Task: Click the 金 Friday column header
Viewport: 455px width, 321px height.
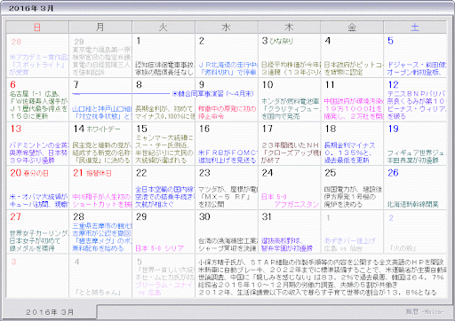Action: [x=352, y=27]
